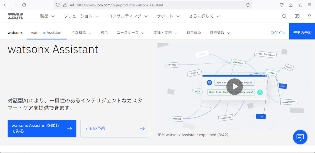Click the outlined デモの予約 button in hero
This screenshot has height=153, width=315.
tap(115, 129)
